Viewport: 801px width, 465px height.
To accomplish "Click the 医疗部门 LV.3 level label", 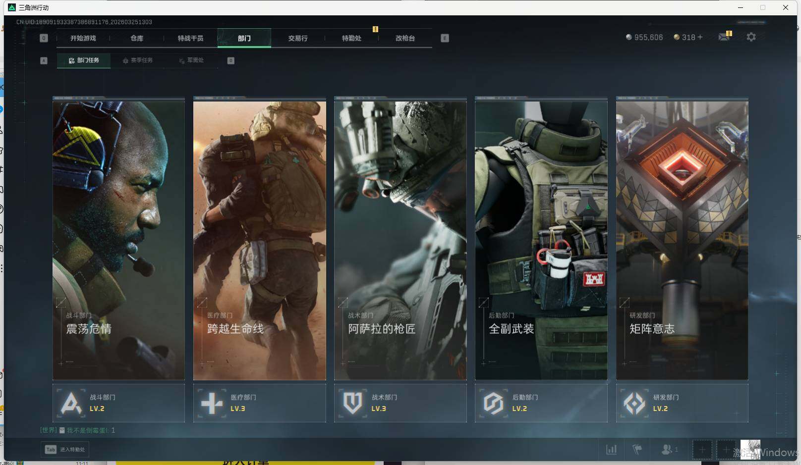I will pyautogui.click(x=238, y=409).
